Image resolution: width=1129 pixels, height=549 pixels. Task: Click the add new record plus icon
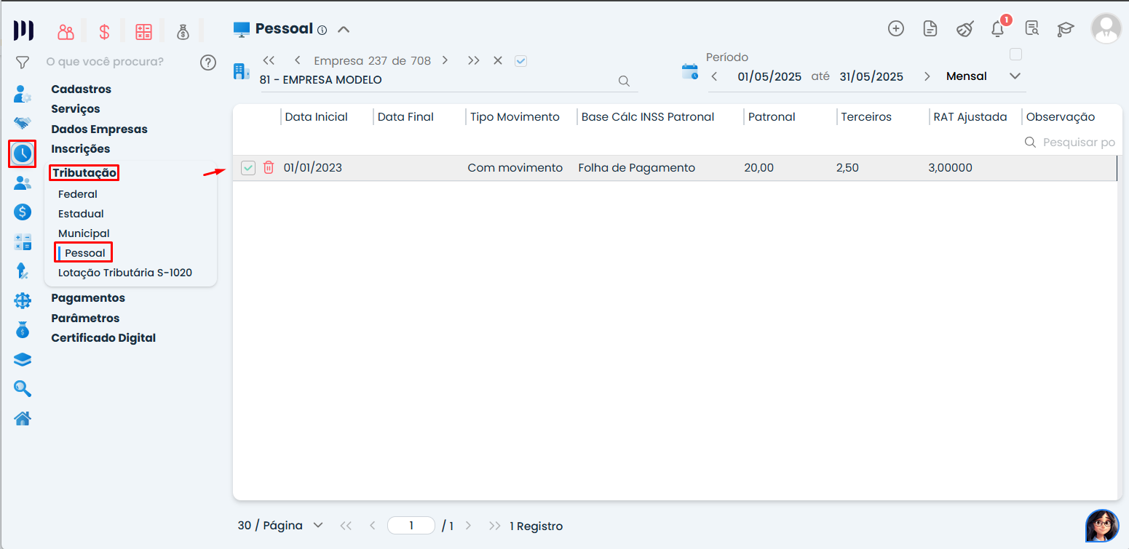point(896,28)
